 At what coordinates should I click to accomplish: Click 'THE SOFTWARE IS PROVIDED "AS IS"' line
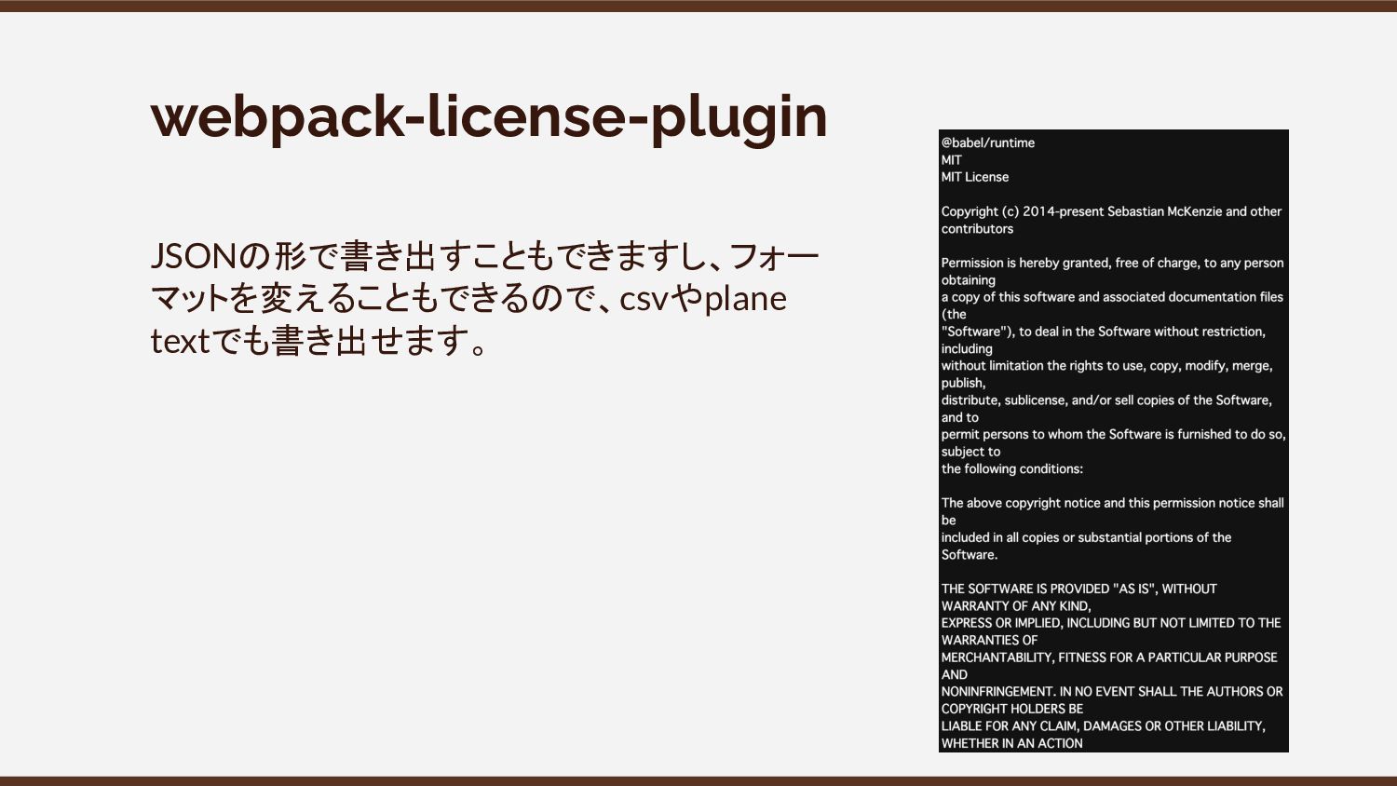point(1078,589)
